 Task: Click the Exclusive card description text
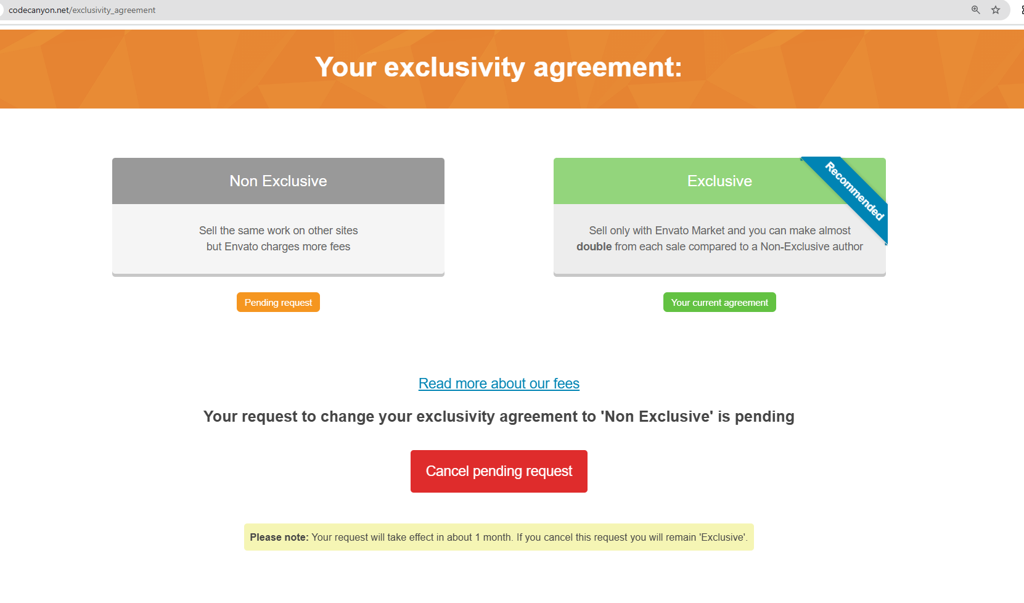click(x=719, y=231)
